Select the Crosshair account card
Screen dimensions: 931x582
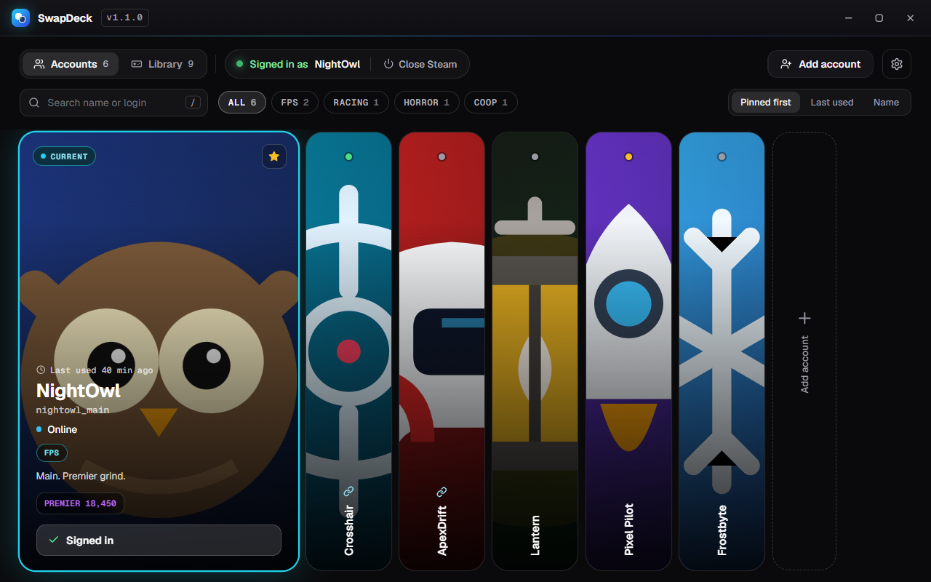tap(348, 351)
